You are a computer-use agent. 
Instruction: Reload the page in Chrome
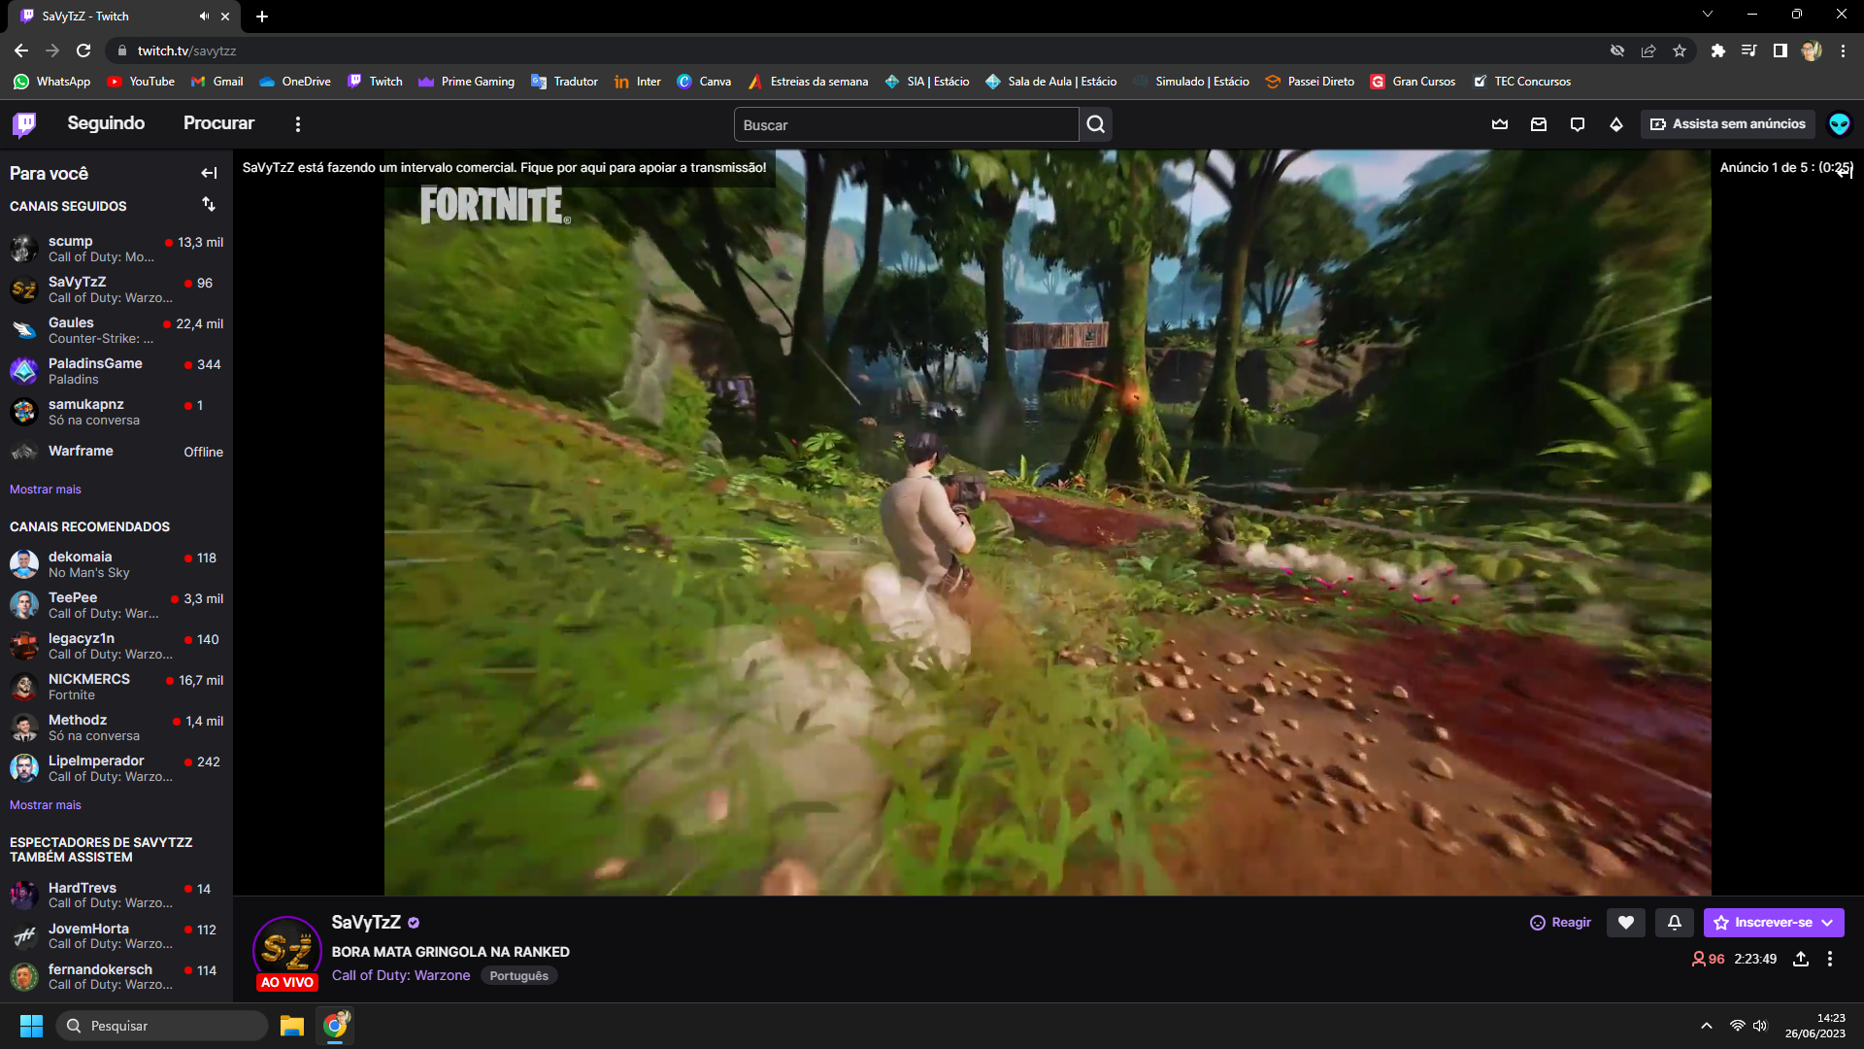83,51
